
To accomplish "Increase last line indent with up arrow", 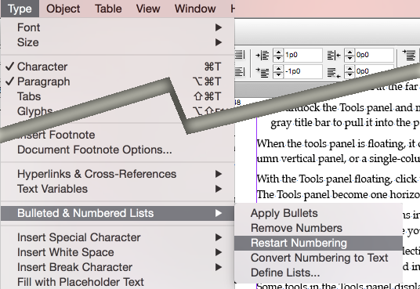I will (349, 69).
